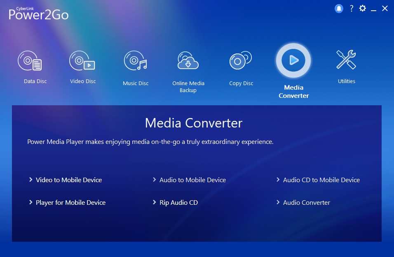Image resolution: width=394 pixels, height=257 pixels.
Task: Launch Video to Mobile Device
Action: click(69, 180)
